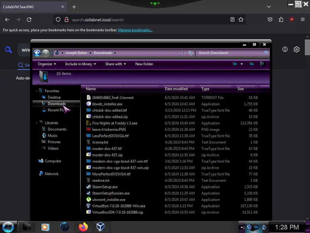Viewport: 310px width, 233px height.
Task: Open the Share with dropdown
Action: (x=115, y=64)
